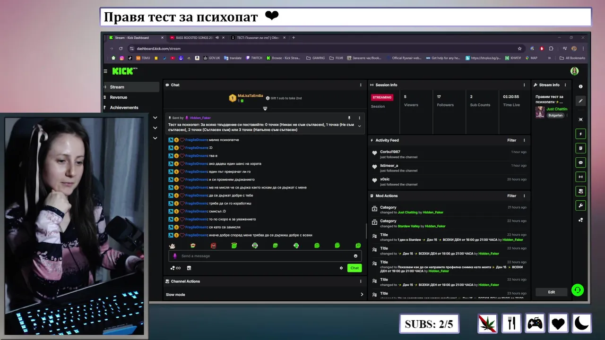This screenshot has width=605, height=340.
Task: Click the pencil edit icon in the right sidebar
Action: coord(581,101)
